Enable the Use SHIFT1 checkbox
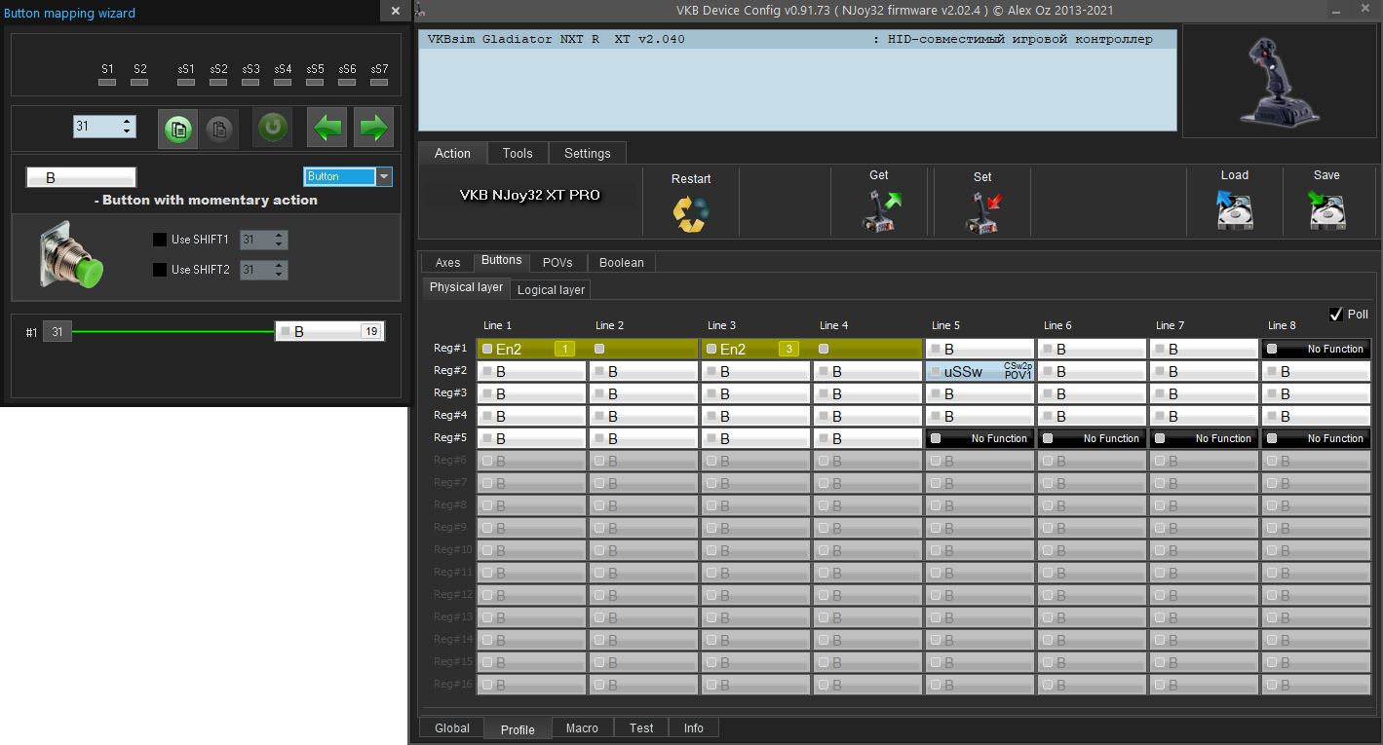The height and width of the screenshot is (745, 1383). pos(160,240)
